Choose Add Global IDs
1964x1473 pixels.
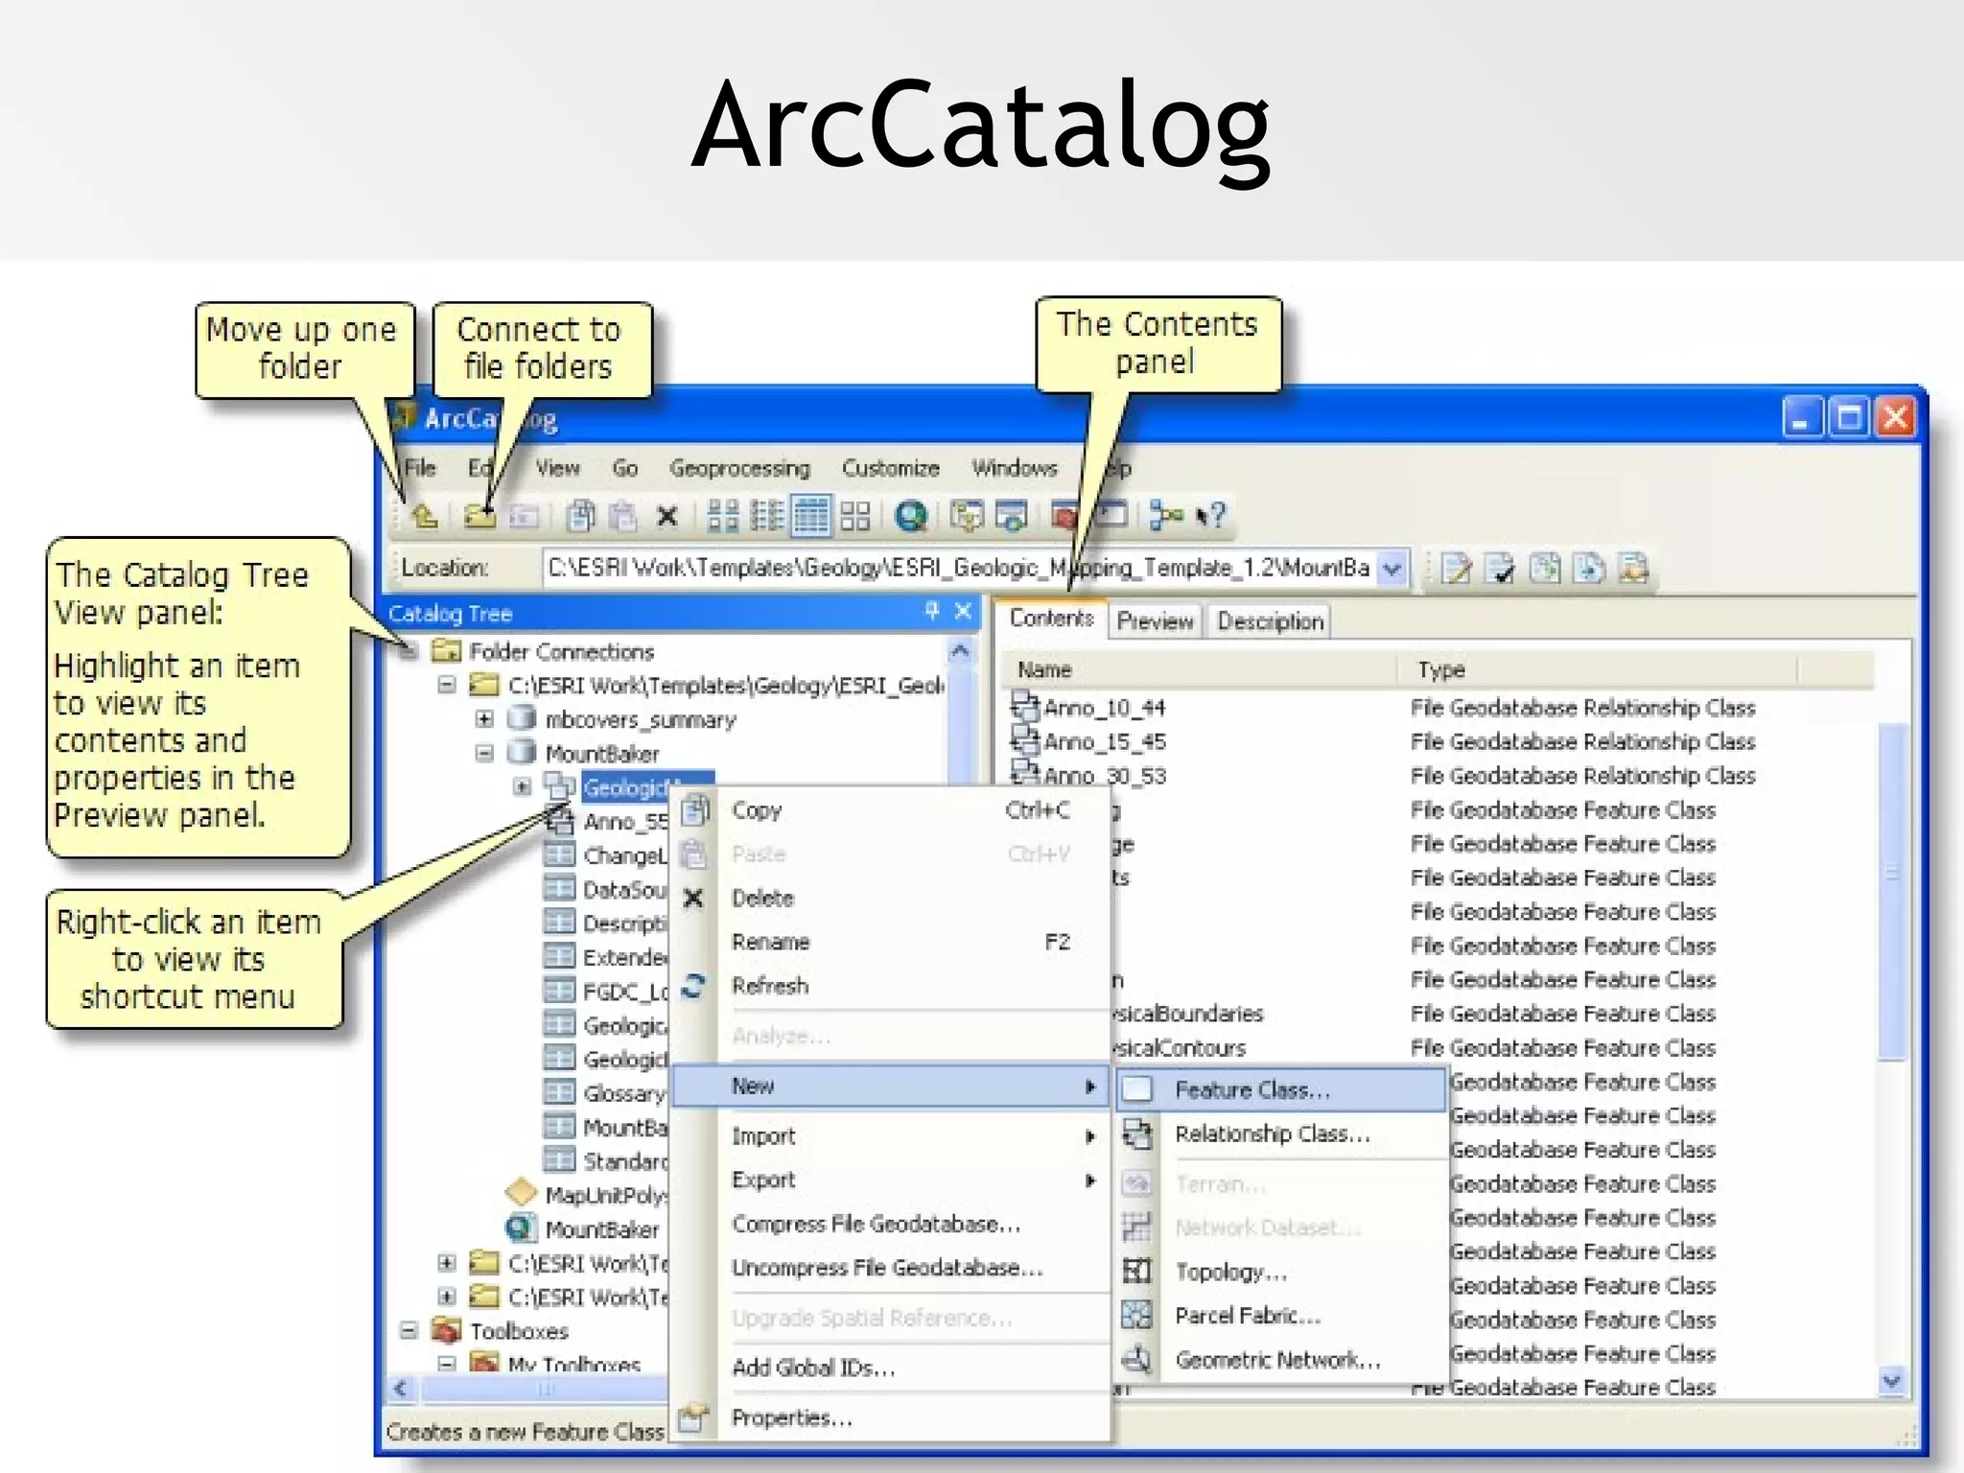(x=892, y=1368)
